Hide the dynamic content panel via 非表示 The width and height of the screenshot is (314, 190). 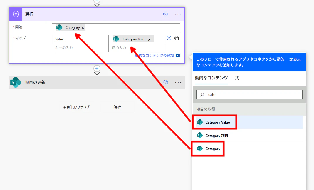pos(295,59)
